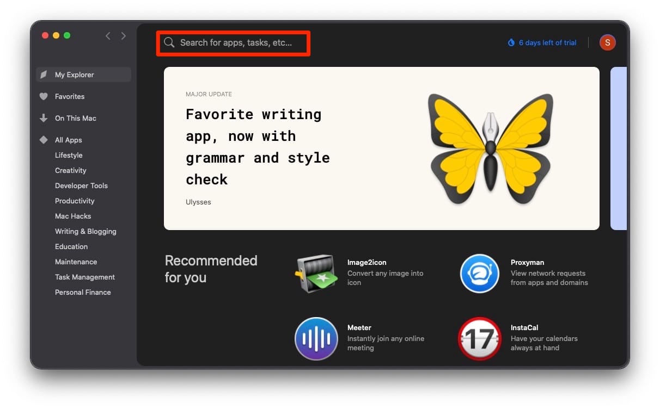Click the magnifying glass search icon
The width and height of the screenshot is (660, 409).
(169, 42)
